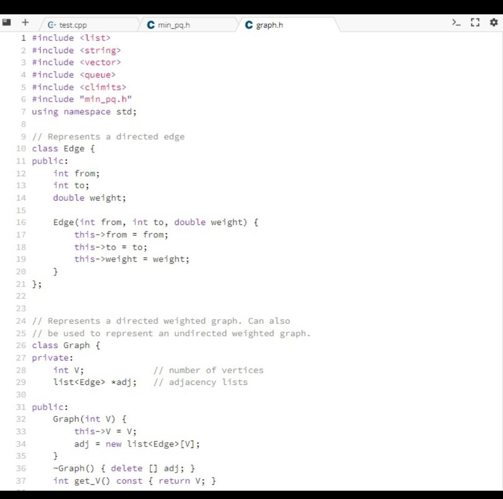Toggle fullscreen mode

pyautogui.click(x=475, y=22)
